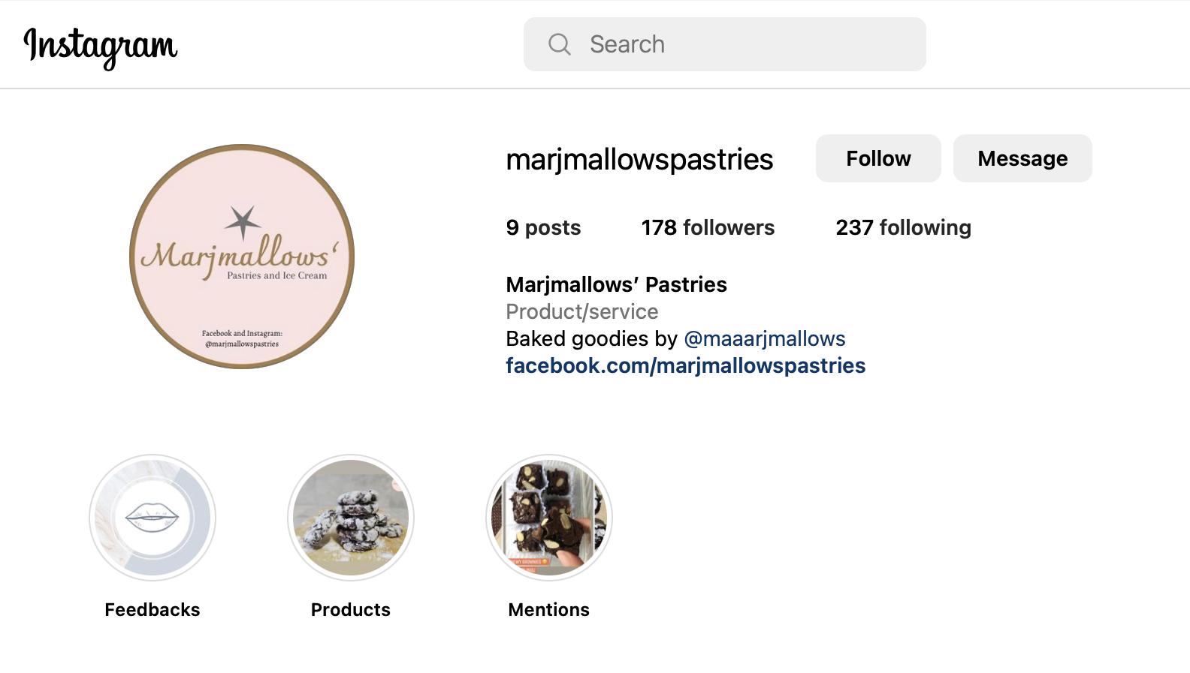This screenshot has width=1190, height=673.
Task: Select the Products highlight label
Action: coord(351,609)
